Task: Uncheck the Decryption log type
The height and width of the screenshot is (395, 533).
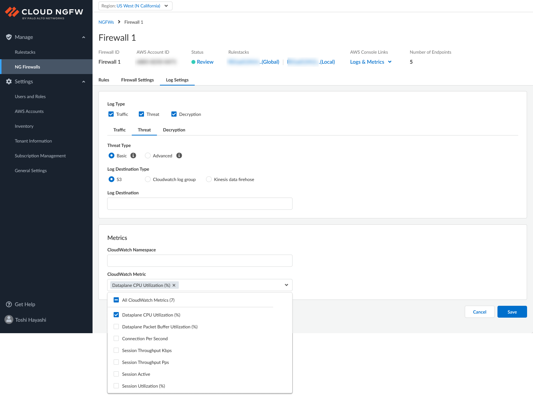Action: click(174, 114)
